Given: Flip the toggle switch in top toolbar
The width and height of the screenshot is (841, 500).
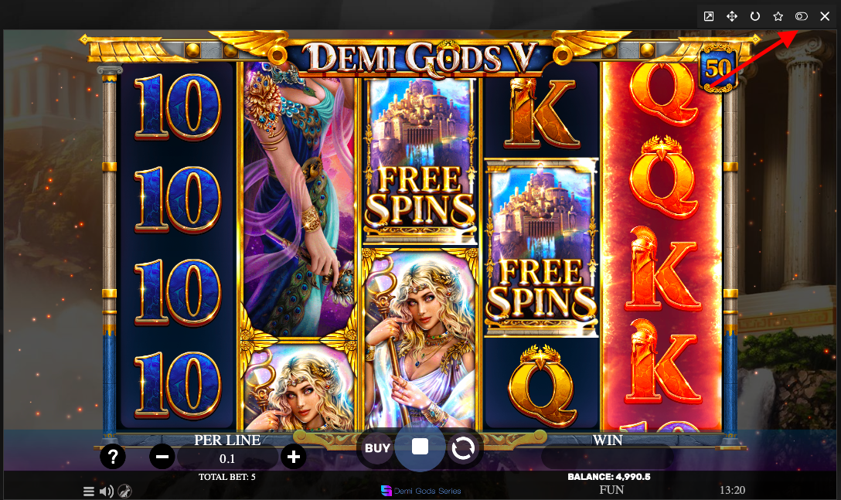Looking at the screenshot, I should point(802,16).
